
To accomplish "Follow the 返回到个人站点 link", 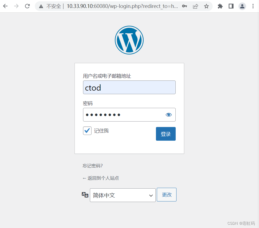I will click(x=101, y=178).
